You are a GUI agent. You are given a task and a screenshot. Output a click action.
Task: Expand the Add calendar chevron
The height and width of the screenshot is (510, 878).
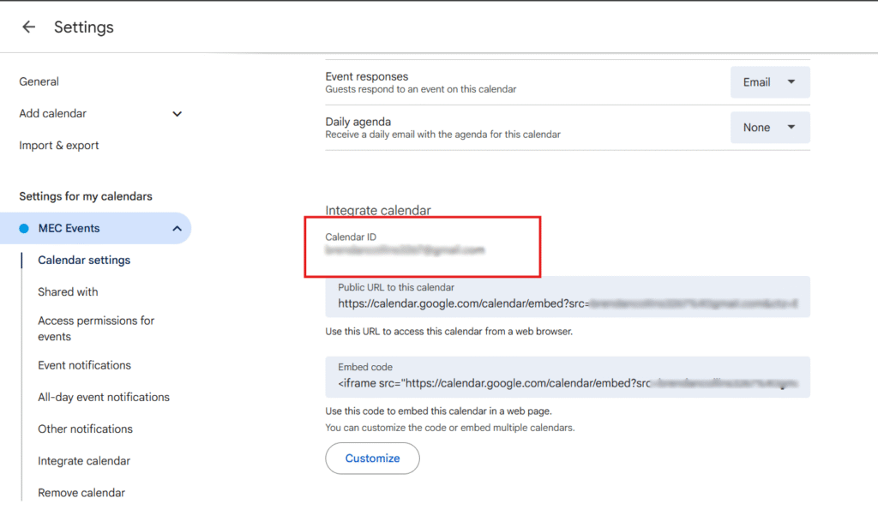(x=177, y=113)
